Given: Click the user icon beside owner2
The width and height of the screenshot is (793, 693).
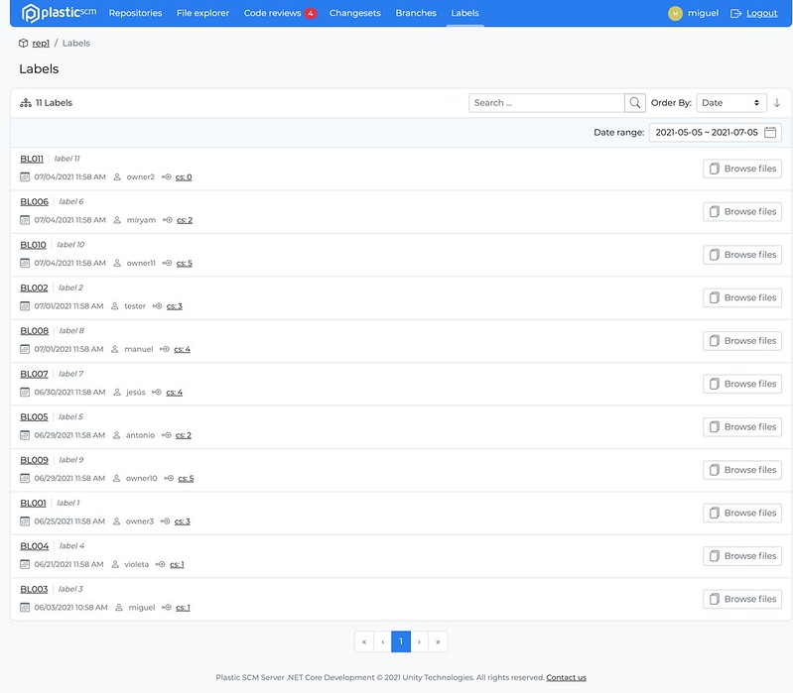Looking at the screenshot, I should [x=117, y=176].
